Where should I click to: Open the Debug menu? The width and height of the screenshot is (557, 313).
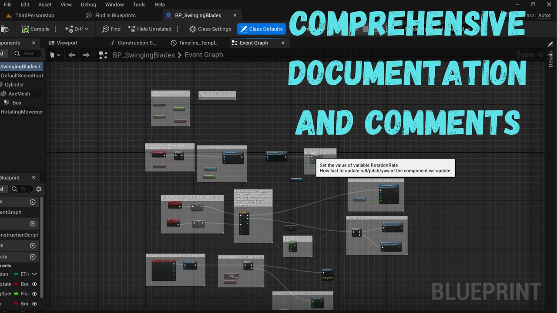point(88,4)
